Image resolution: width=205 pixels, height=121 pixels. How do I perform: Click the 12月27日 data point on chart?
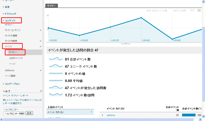pos(110,27)
